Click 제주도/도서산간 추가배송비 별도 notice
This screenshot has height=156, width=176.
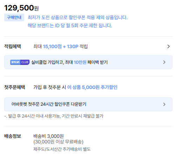(x=62, y=149)
